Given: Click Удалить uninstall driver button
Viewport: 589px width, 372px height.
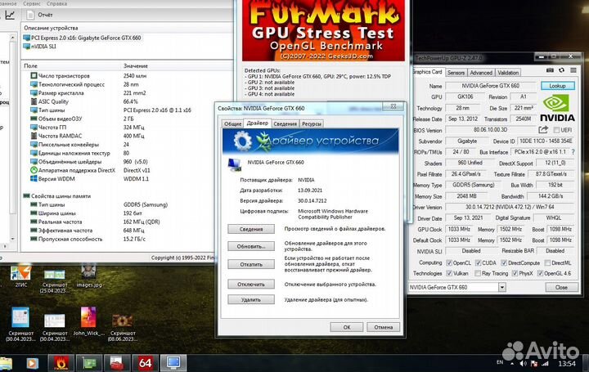Looking at the screenshot, I should pyautogui.click(x=251, y=300).
